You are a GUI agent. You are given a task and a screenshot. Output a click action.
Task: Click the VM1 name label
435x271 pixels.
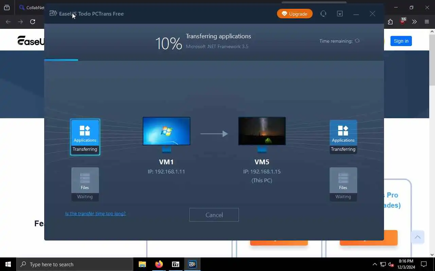[167, 162]
